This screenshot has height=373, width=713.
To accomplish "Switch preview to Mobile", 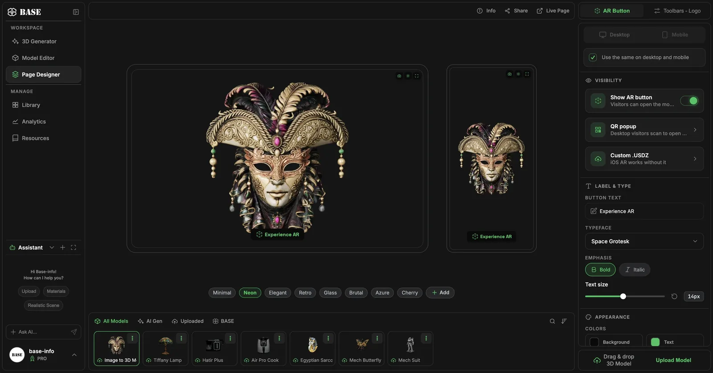I will coord(675,35).
